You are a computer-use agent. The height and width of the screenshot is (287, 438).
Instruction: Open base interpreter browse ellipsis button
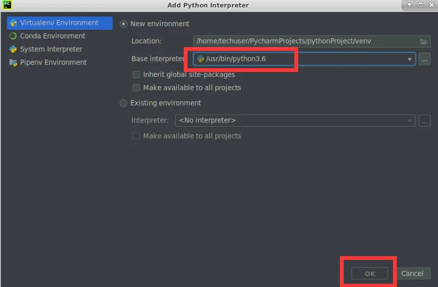click(424, 59)
